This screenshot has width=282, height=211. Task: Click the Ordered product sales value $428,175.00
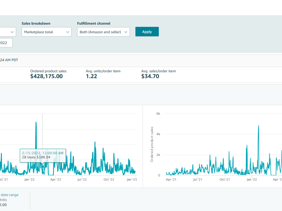47,76
